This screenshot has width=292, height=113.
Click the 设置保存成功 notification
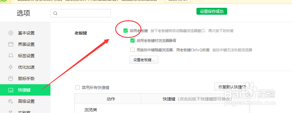click(212, 11)
